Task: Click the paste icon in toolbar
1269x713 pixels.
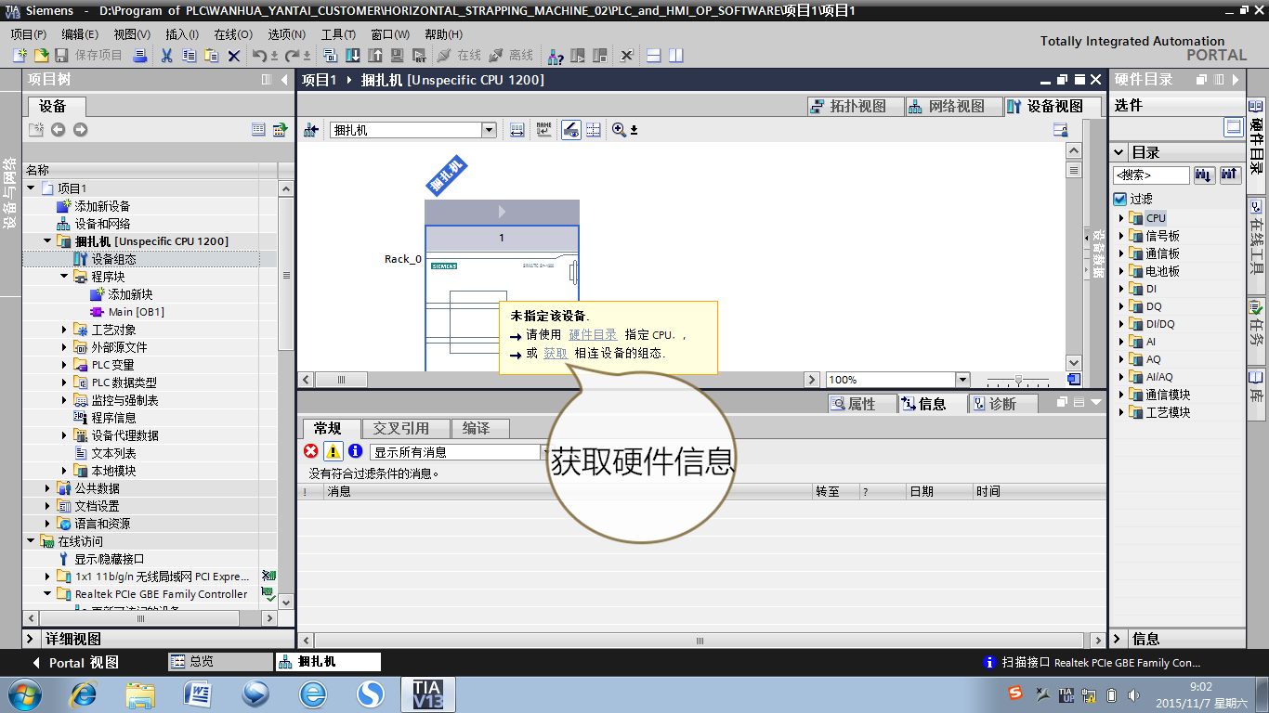Action: (211, 56)
